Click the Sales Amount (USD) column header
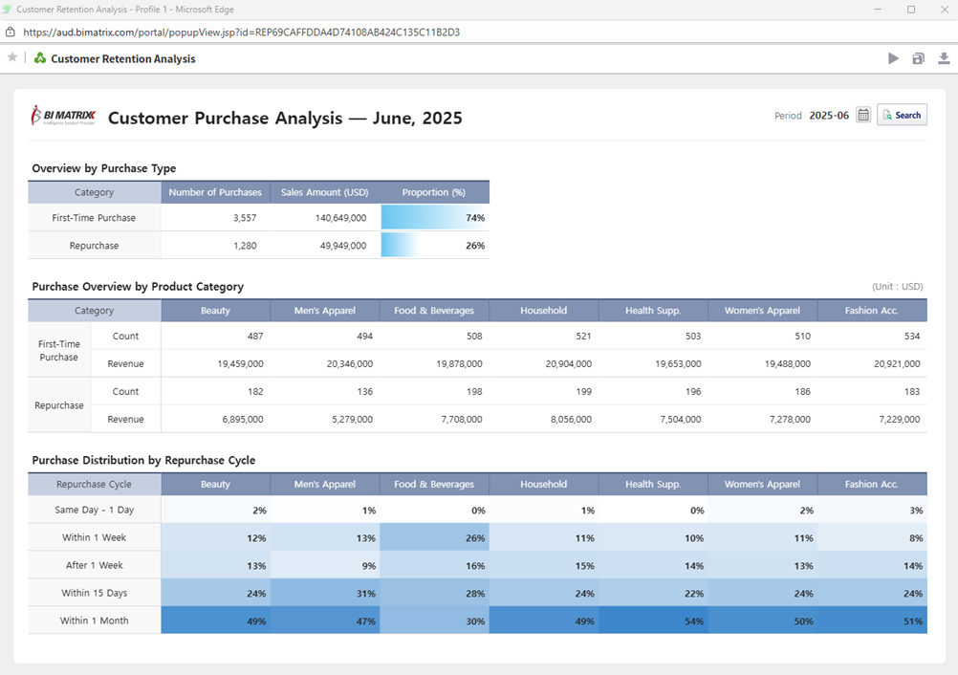Viewport: 958px width, 675px height. (325, 192)
